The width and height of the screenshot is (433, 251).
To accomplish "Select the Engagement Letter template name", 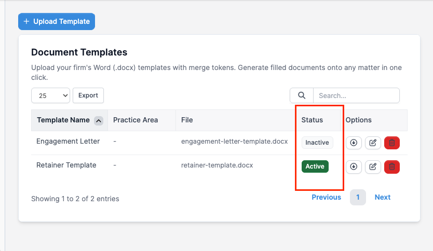I will (x=68, y=141).
